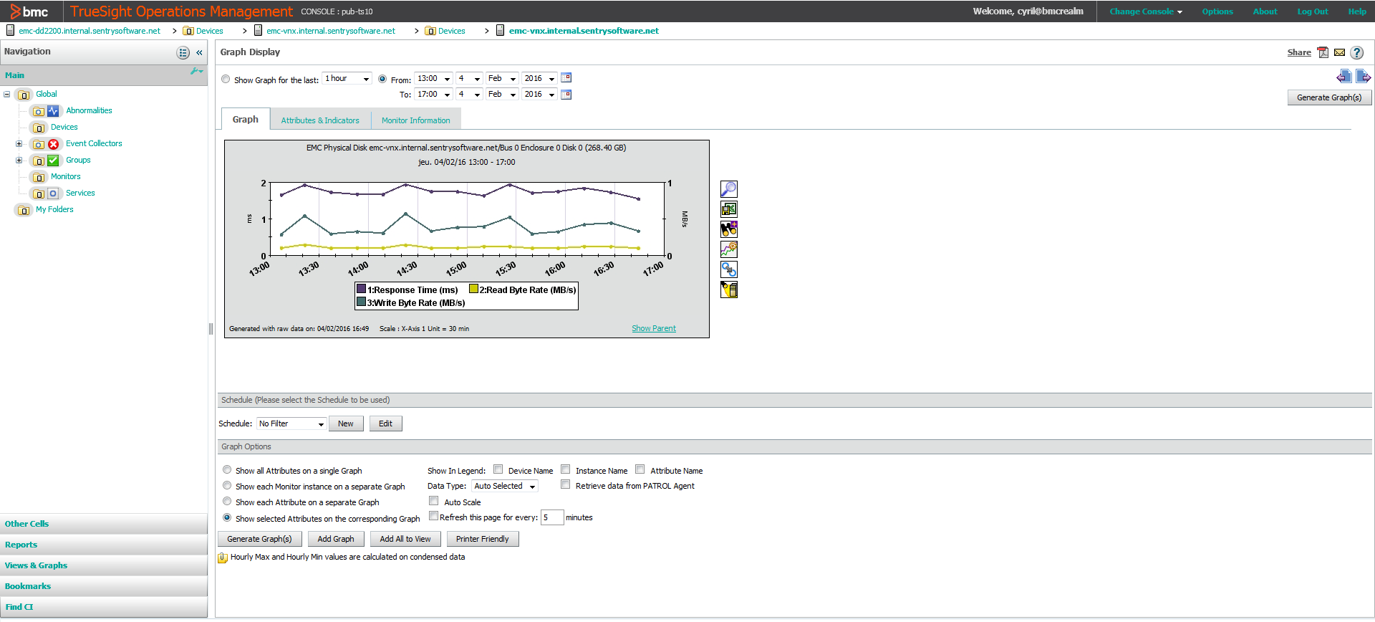The height and width of the screenshot is (622, 1375).
Task: Open calendar picker for To date
Action: tap(566, 95)
